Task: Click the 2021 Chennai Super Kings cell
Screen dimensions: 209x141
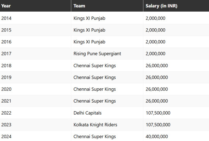Action: coord(94,101)
